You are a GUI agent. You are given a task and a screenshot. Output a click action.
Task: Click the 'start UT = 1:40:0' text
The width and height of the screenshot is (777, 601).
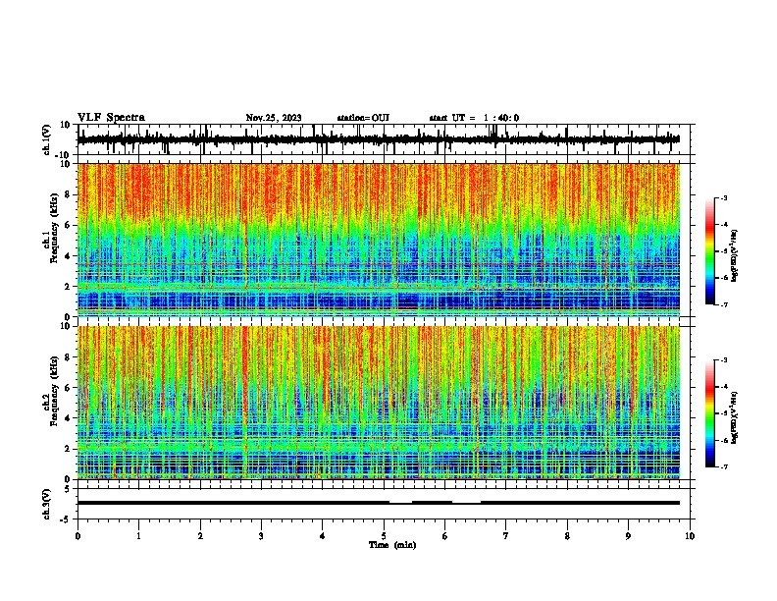474,118
